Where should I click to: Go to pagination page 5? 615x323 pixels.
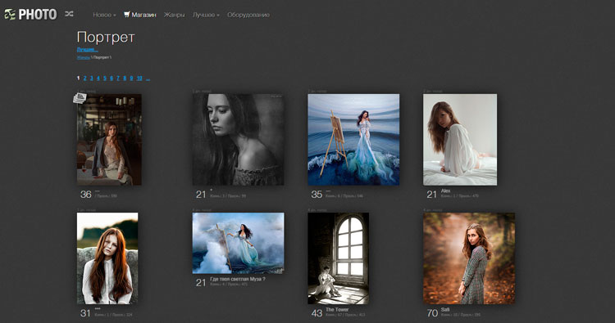(105, 79)
